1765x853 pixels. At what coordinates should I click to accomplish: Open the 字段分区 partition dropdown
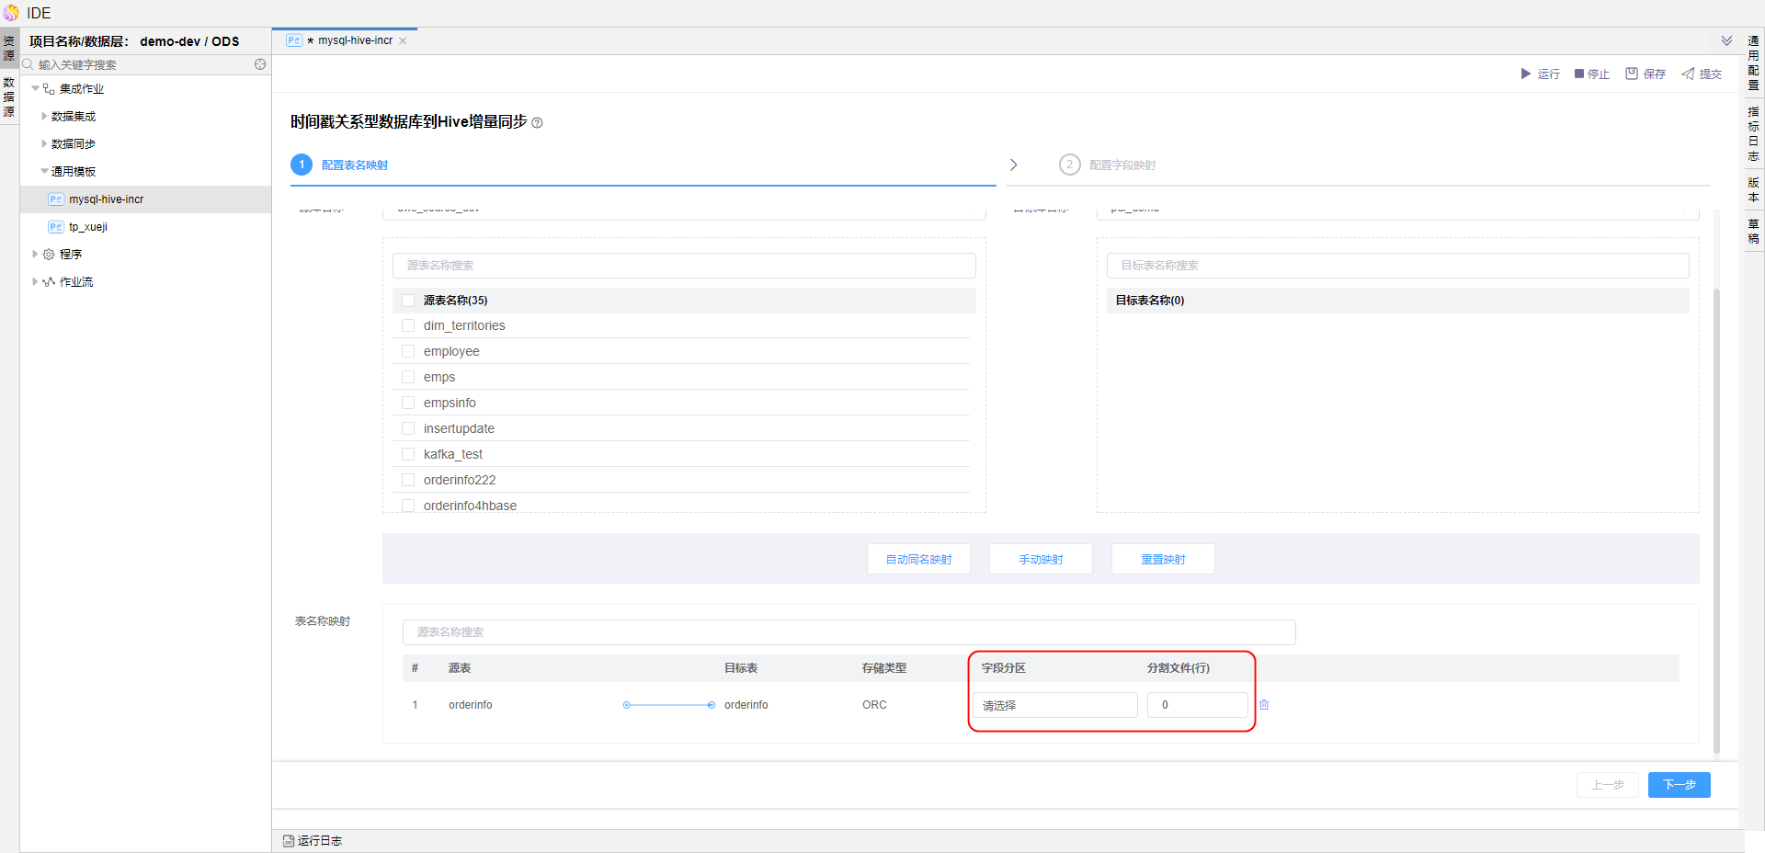pyautogui.click(x=1054, y=705)
